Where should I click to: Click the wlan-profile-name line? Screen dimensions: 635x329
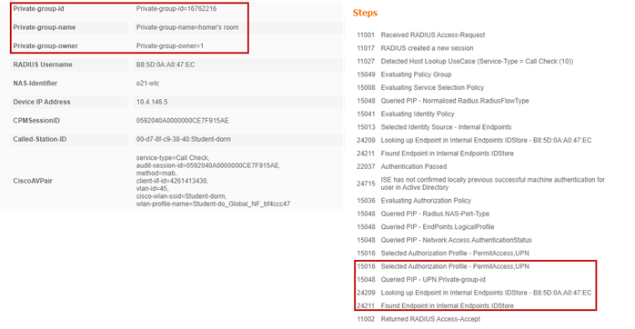click(213, 204)
